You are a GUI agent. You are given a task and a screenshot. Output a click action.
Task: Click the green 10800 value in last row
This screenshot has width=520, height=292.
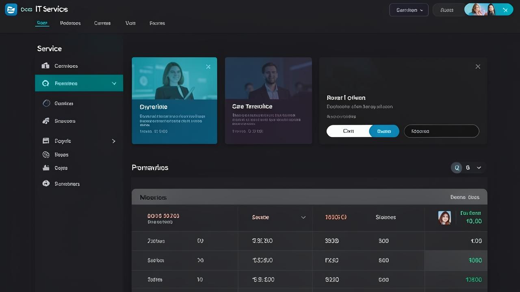474,279
